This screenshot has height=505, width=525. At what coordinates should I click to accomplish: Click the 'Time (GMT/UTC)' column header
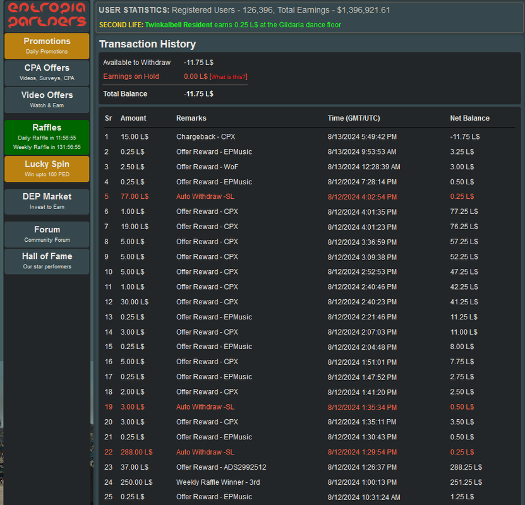(x=354, y=118)
